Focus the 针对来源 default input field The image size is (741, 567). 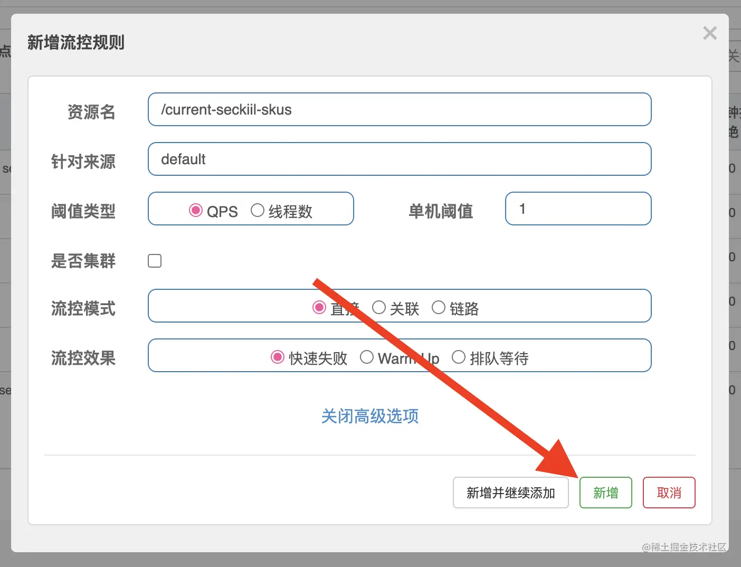pyautogui.click(x=400, y=159)
